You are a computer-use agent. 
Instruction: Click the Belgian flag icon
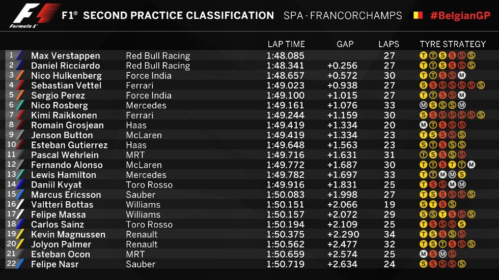[x=418, y=15]
